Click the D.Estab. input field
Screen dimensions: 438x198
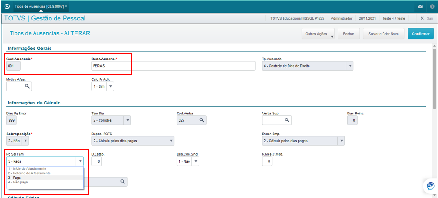tap(97, 161)
